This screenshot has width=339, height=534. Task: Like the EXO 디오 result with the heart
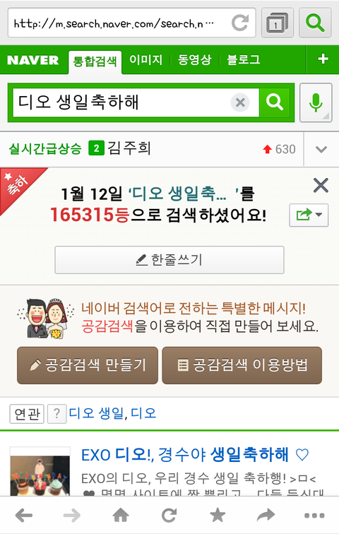coord(302,455)
